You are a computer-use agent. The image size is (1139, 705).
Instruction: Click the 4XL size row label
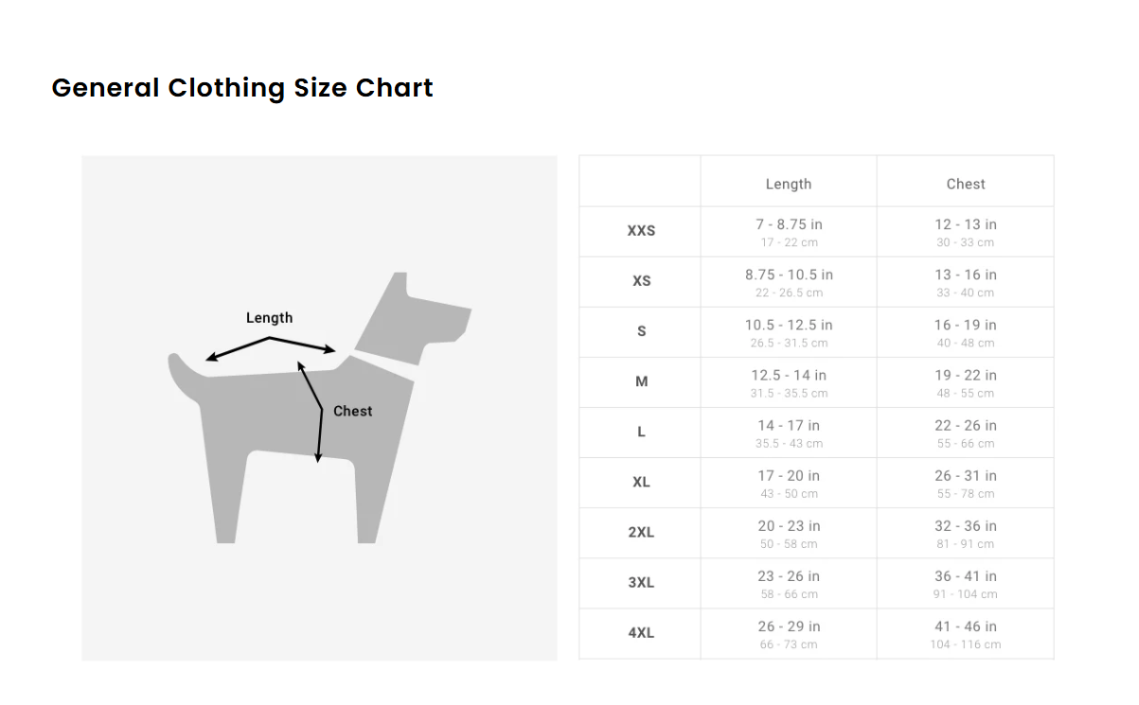[x=641, y=632]
